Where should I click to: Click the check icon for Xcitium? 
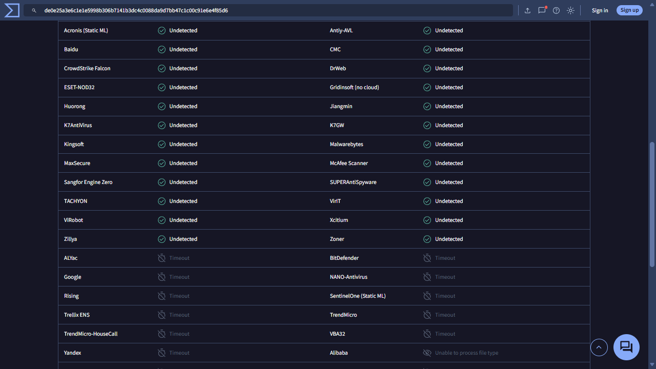click(427, 220)
